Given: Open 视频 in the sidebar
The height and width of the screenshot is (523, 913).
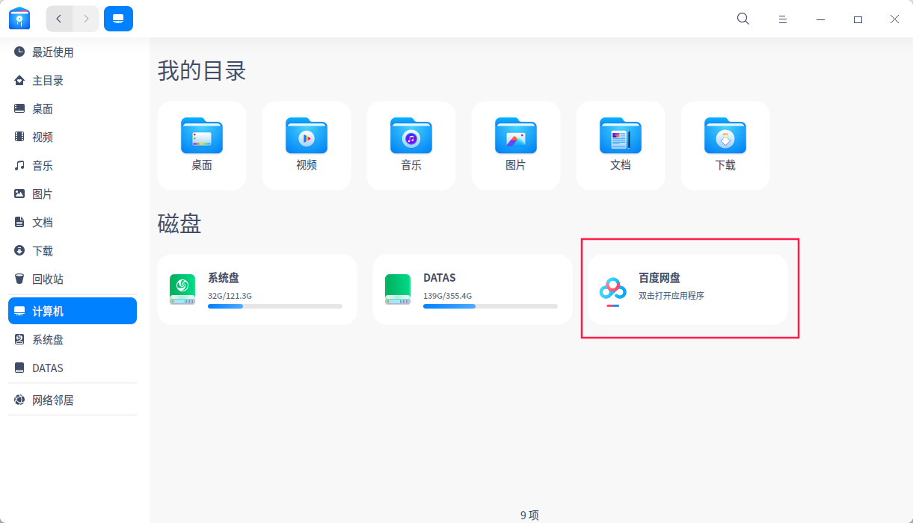Looking at the screenshot, I should tap(73, 137).
